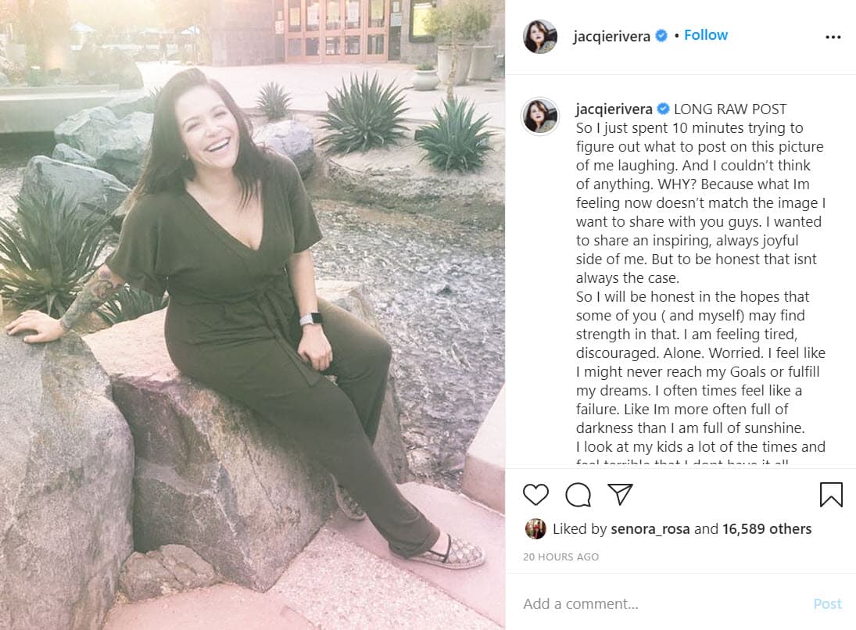
Task: Open the post permalink via '20 HOURS AGO'
Action: point(560,557)
